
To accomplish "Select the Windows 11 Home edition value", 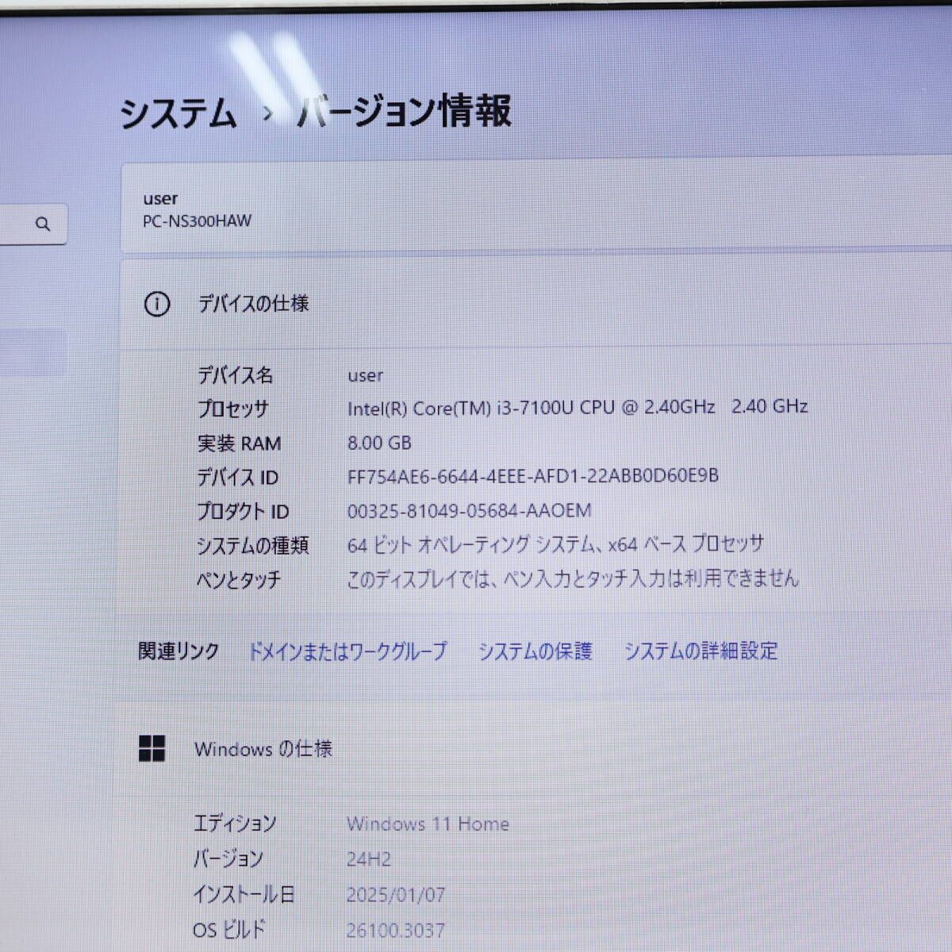I will click(428, 824).
